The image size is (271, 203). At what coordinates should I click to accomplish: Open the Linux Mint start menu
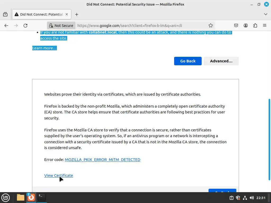(6, 197)
